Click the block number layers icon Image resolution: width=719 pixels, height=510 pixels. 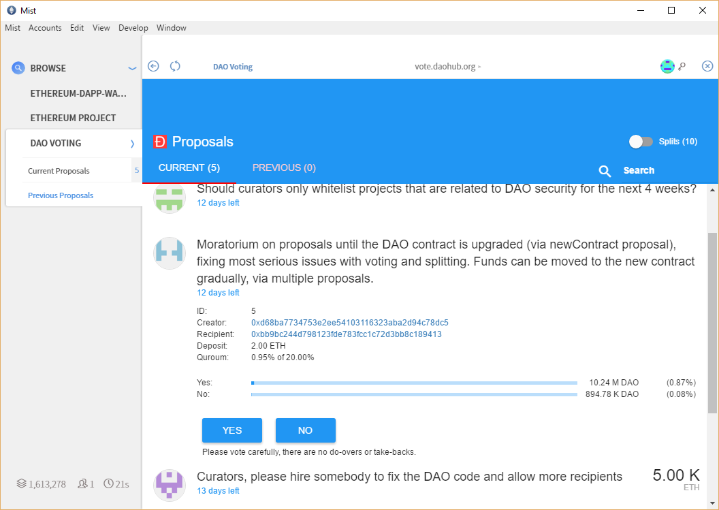click(x=22, y=483)
